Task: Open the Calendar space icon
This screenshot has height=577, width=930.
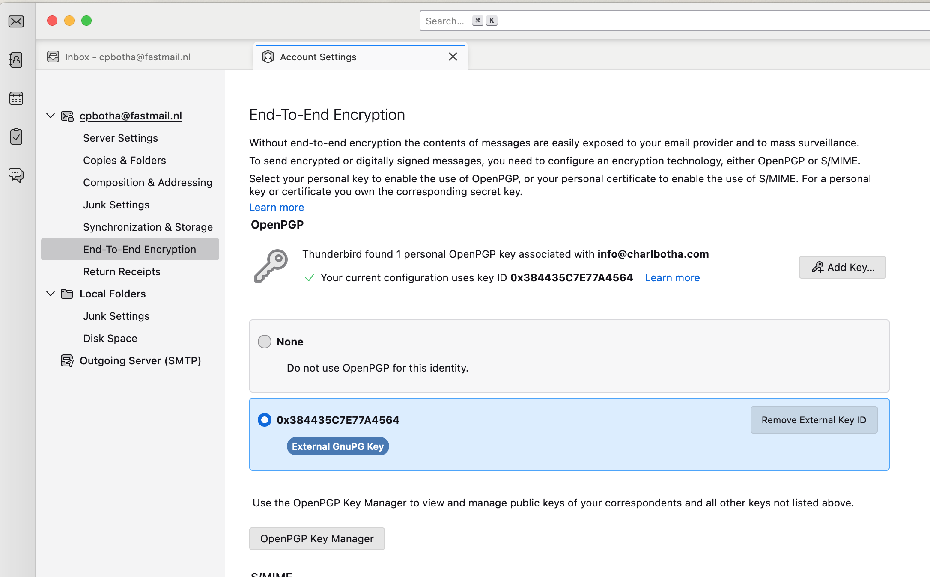Action: (x=16, y=98)
